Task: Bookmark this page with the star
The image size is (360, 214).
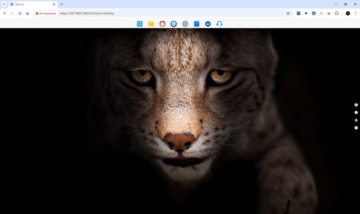Action: pyautogui.click(x=288, y=14)
